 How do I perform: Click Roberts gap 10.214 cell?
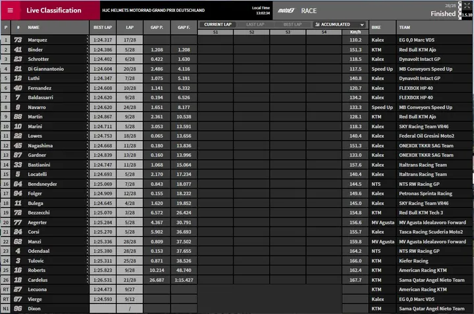157,270
